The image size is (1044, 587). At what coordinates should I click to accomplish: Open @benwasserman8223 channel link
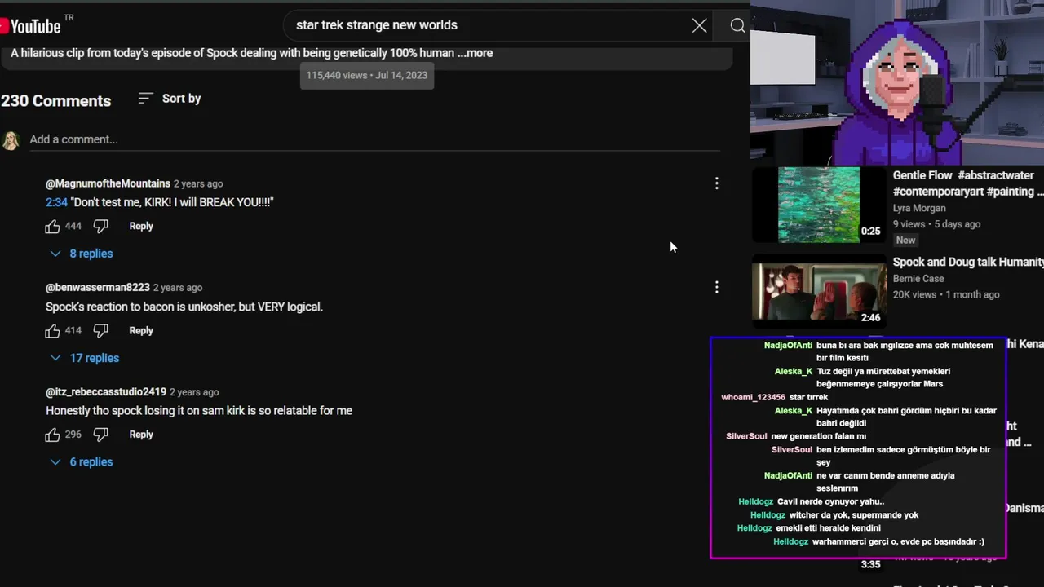pos(98,288)
